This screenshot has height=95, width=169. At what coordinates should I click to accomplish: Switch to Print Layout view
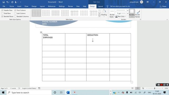point(138,88)
